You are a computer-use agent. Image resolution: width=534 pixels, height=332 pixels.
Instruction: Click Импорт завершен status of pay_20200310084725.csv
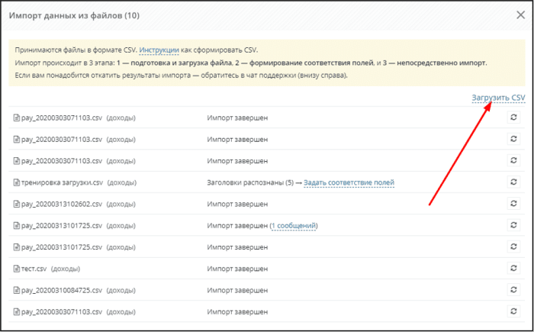click(x=237, y=291)
